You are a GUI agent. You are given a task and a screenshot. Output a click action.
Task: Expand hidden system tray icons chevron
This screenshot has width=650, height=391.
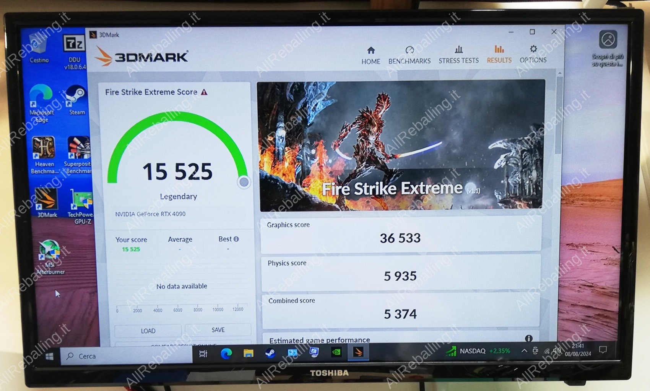(524, 351)
